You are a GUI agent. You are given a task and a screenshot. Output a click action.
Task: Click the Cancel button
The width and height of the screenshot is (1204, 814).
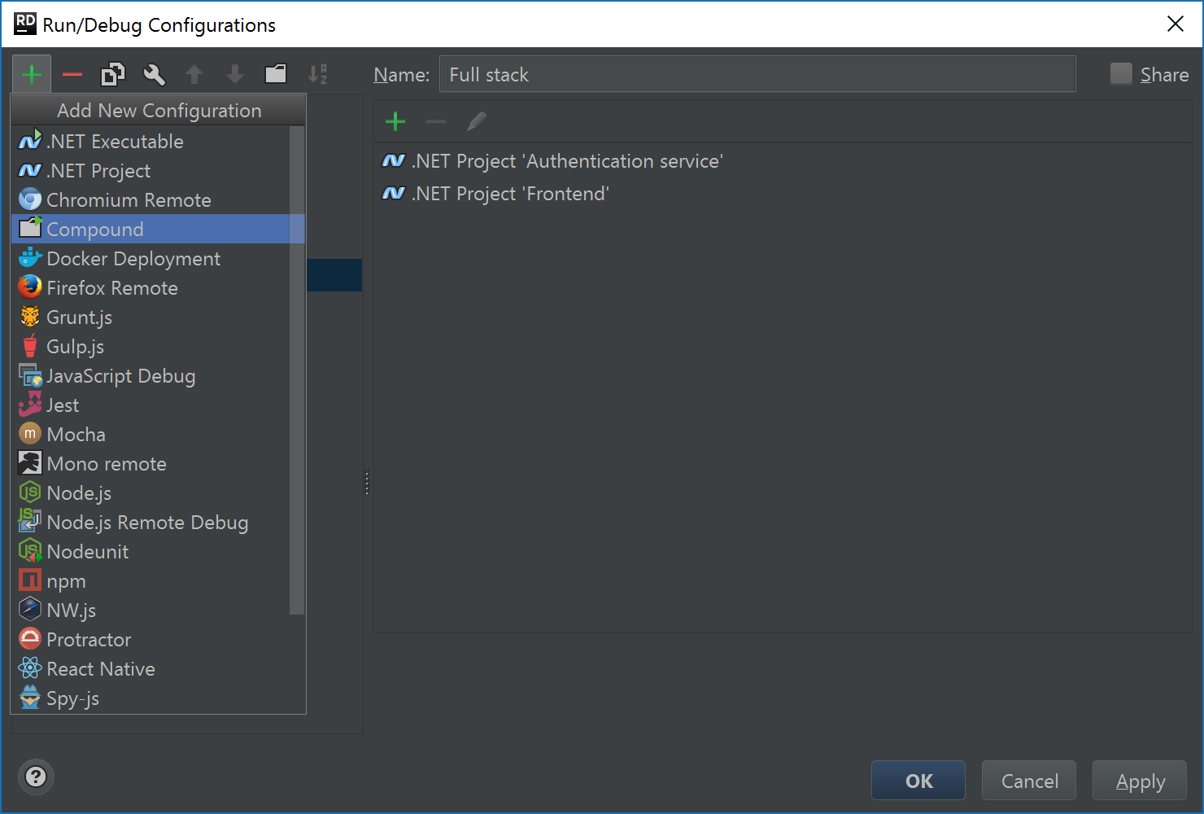(1029, 781)
